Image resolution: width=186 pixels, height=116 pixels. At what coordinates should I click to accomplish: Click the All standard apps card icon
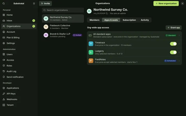pos(90,35)
